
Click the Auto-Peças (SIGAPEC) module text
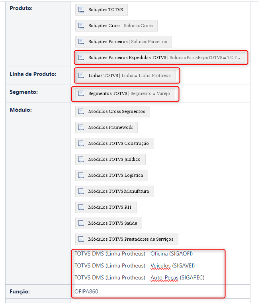(177, 277)
